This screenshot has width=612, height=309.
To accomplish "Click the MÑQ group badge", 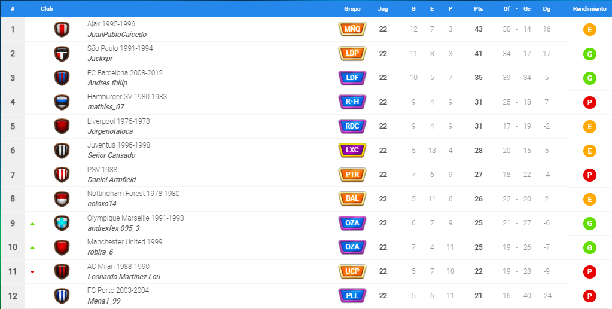I will [x=352, y=29].
